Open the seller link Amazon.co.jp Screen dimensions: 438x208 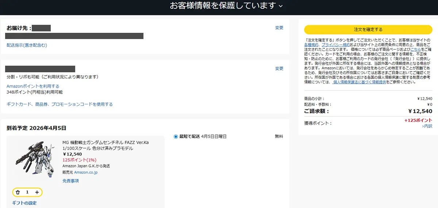(86, 172)
